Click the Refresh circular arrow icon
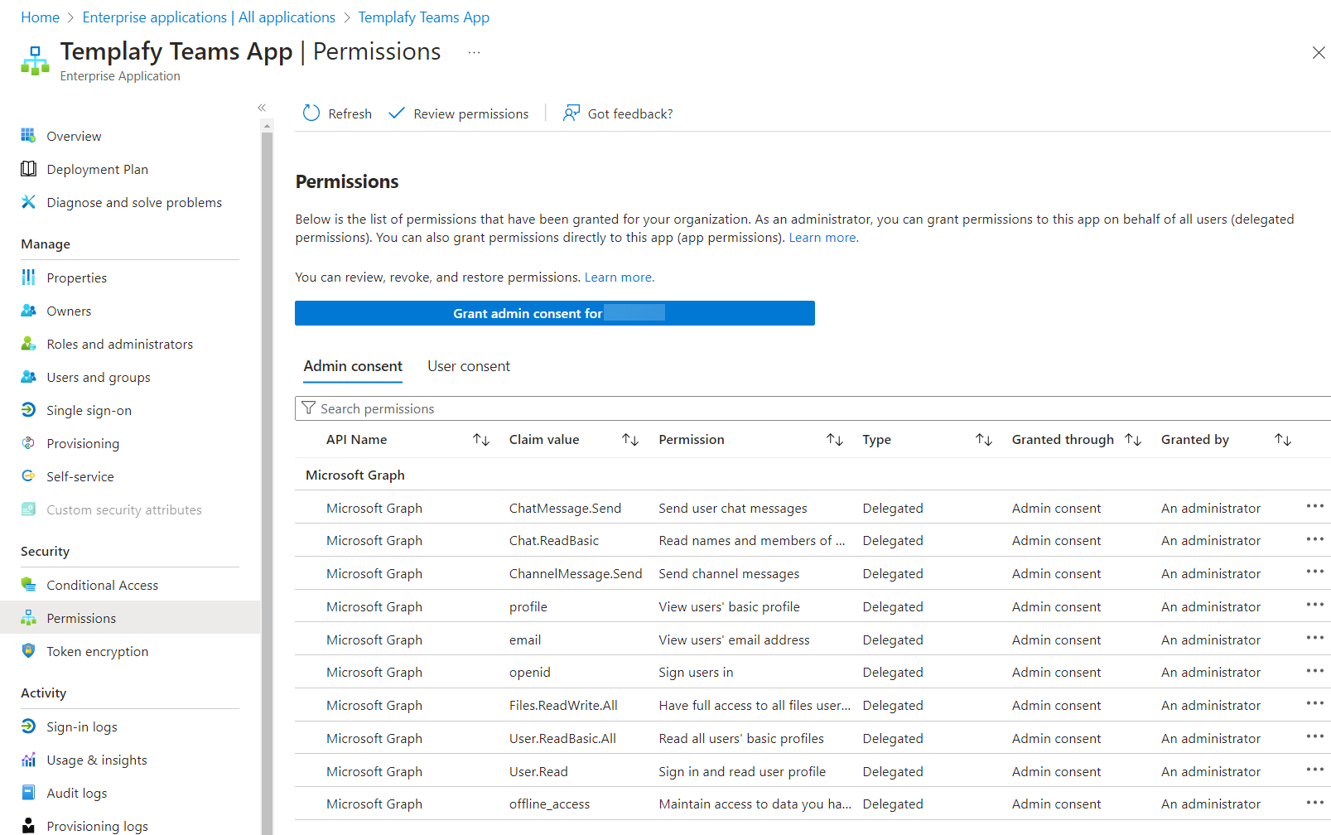Viewport: 1331px width, 835px height. tap(311, 113)
